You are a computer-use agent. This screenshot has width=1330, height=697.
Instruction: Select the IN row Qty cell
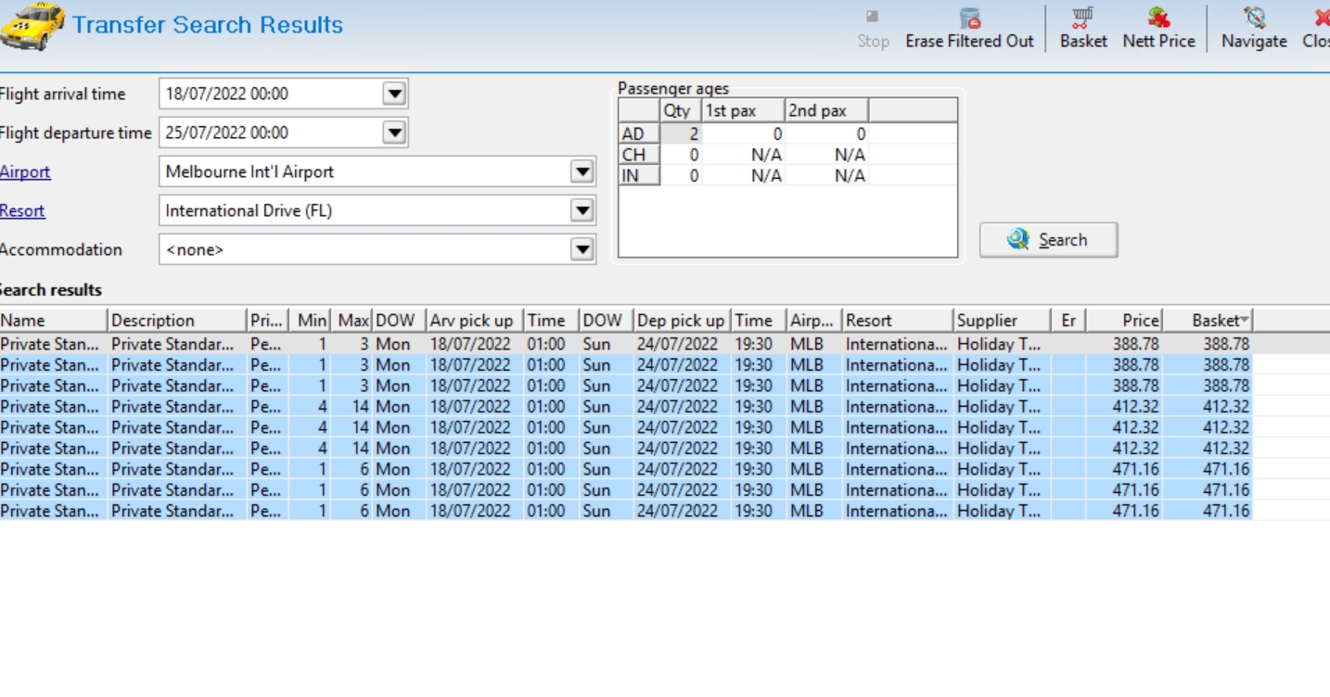681,176
